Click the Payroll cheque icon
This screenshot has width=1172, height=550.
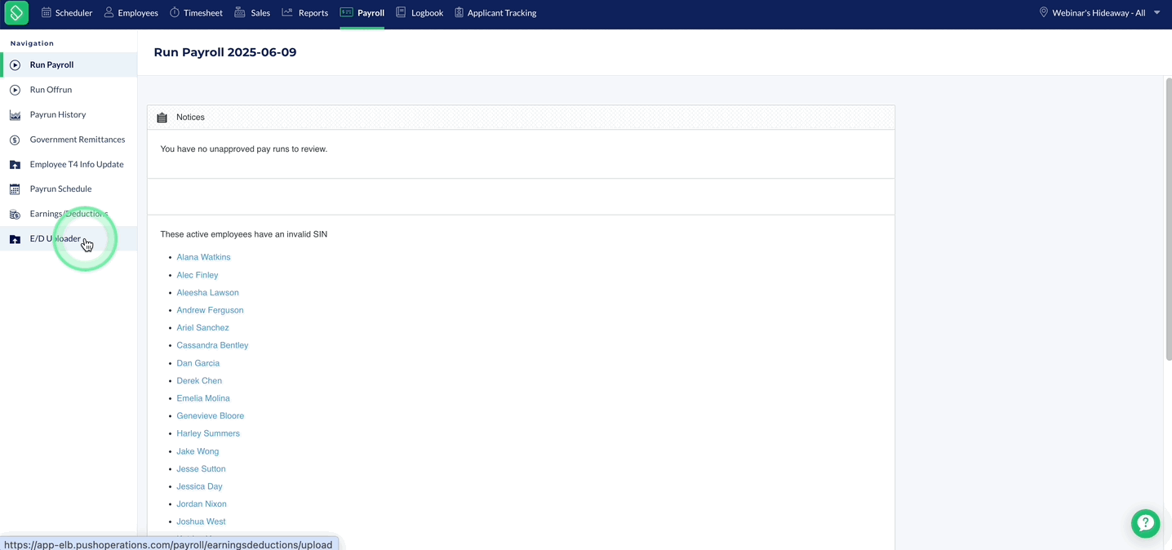click(x=347, y=13)
